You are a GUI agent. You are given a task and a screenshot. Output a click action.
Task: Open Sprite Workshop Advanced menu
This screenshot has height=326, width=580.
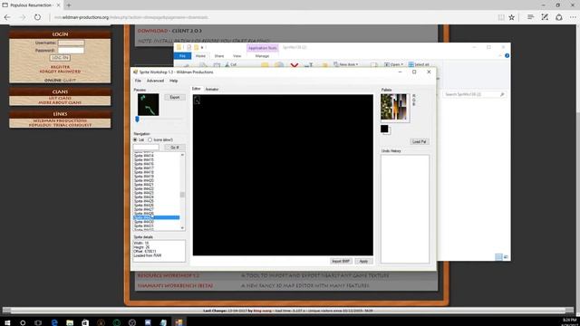coord(155,81)
